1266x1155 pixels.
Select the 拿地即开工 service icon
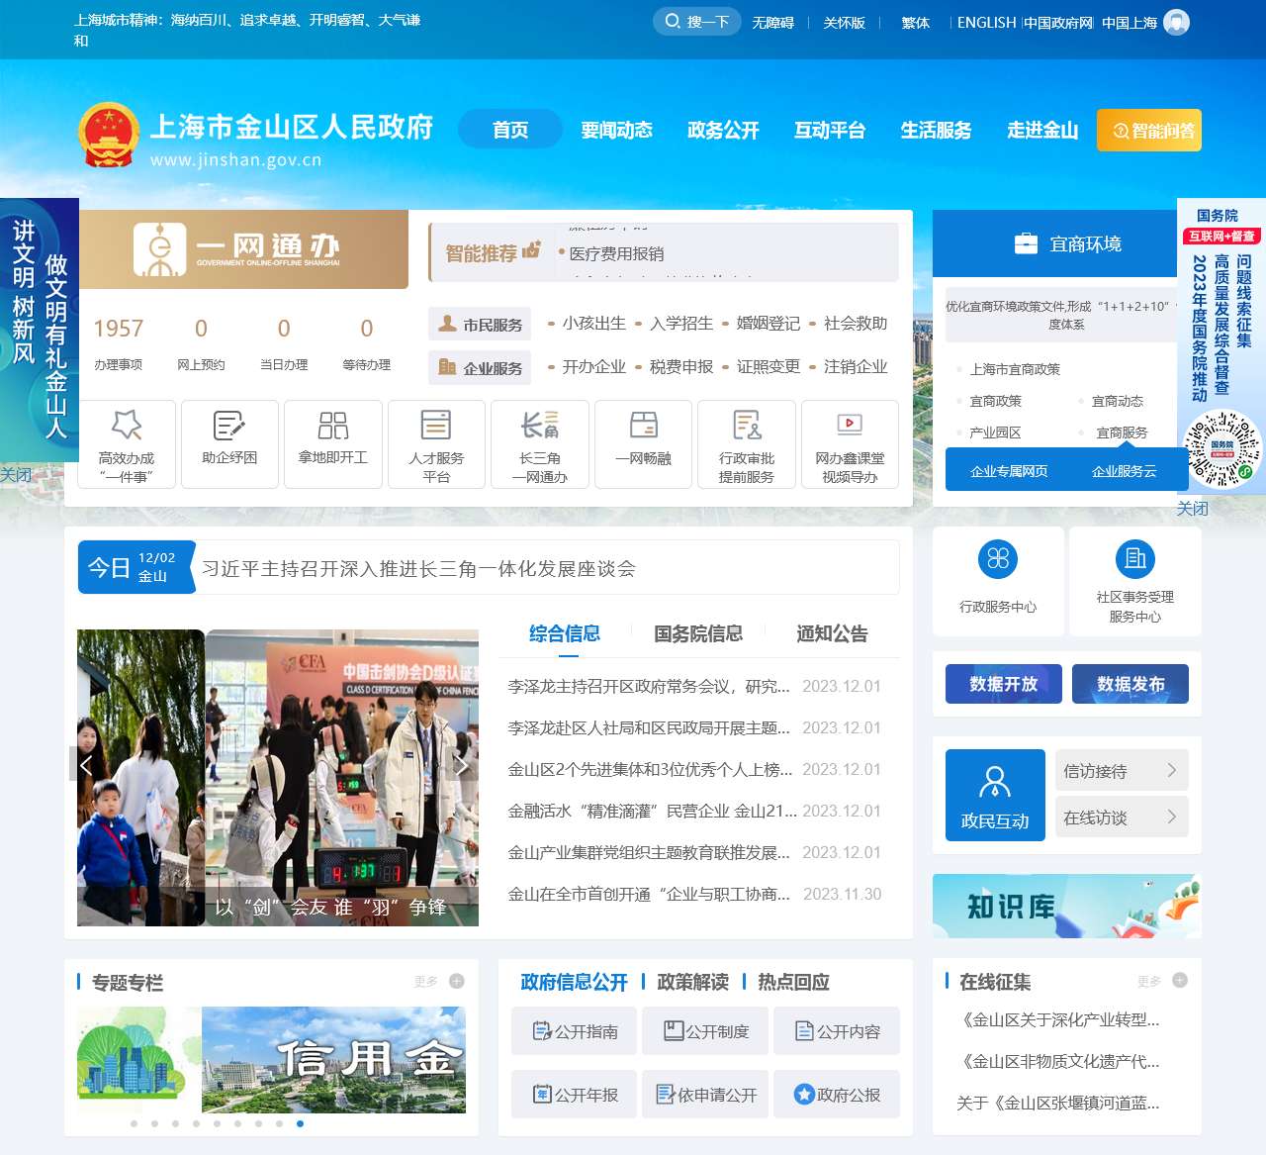tap(333, 443)
